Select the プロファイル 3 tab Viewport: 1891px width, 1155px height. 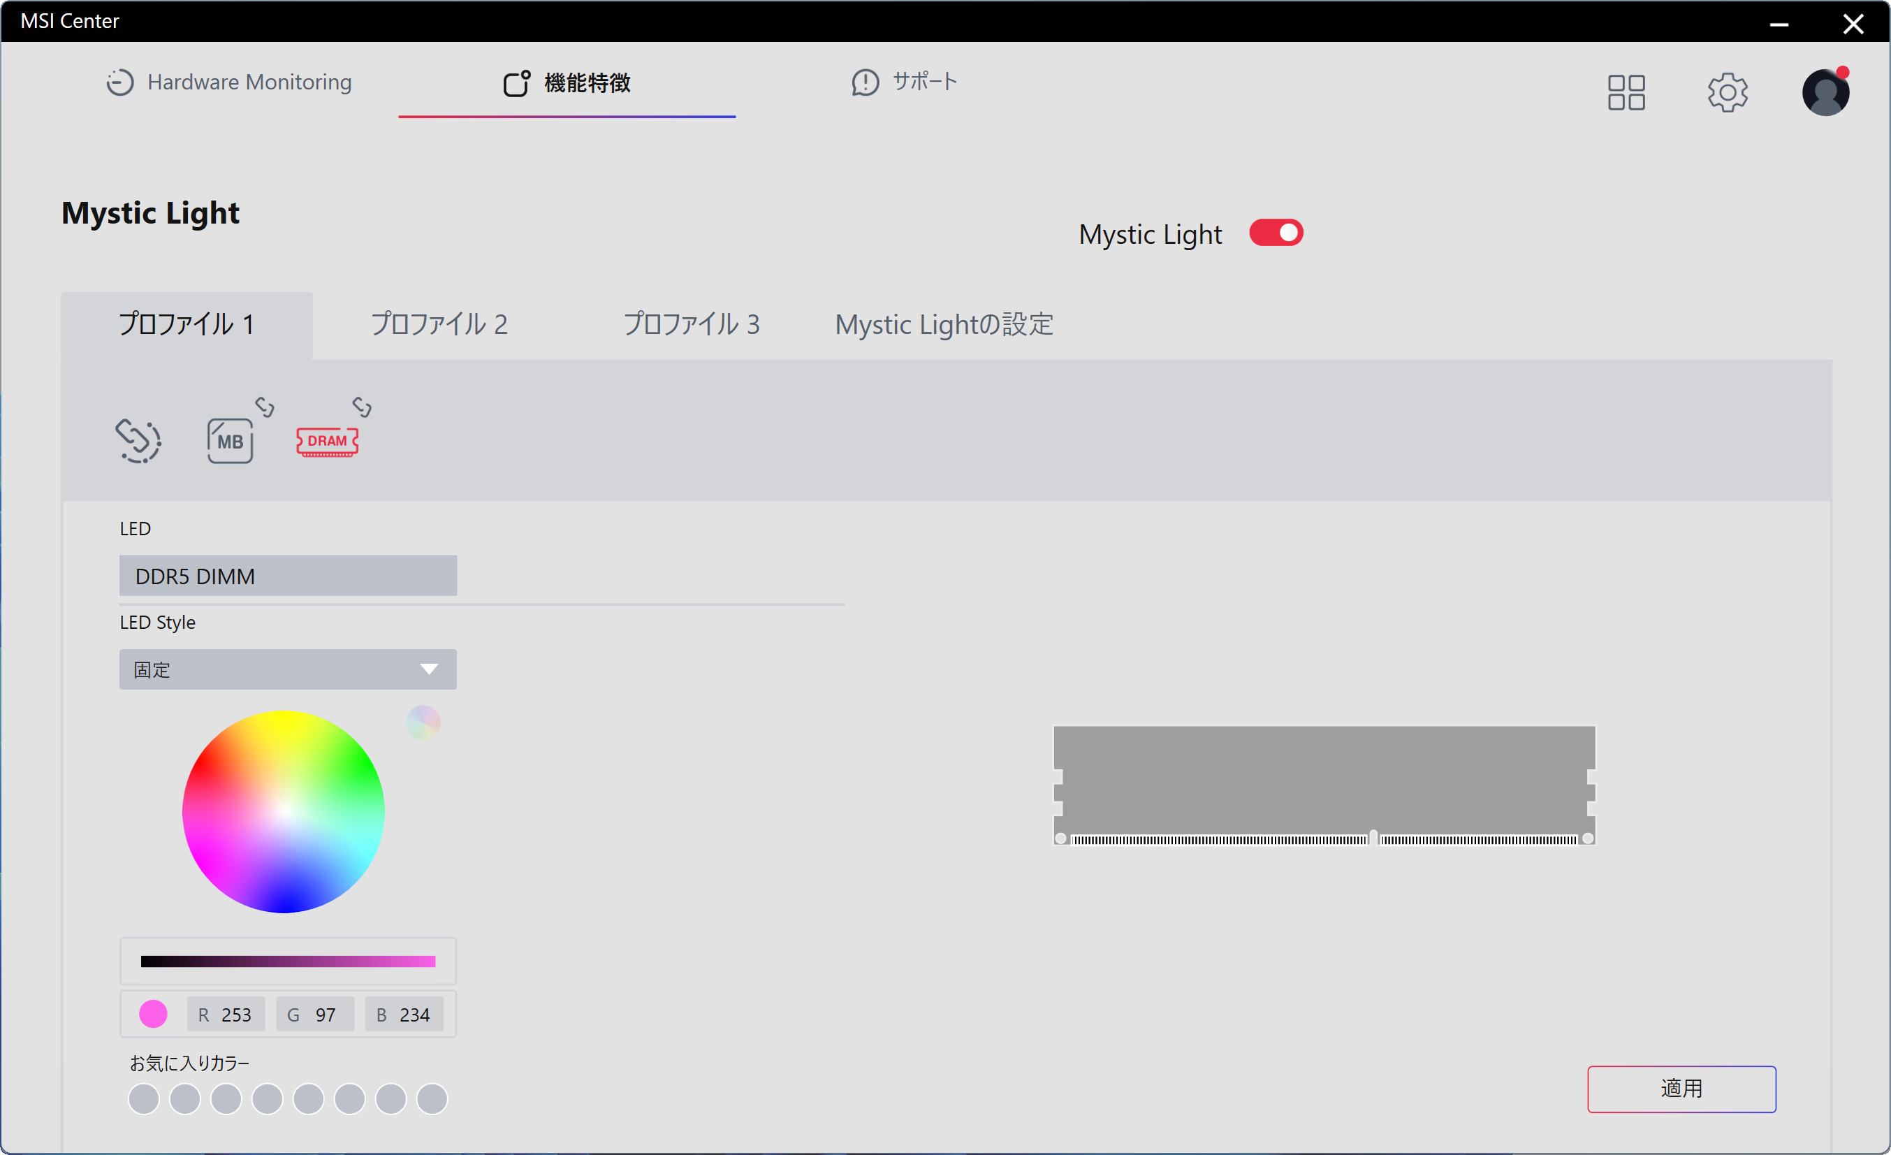[x=692, y=325]
